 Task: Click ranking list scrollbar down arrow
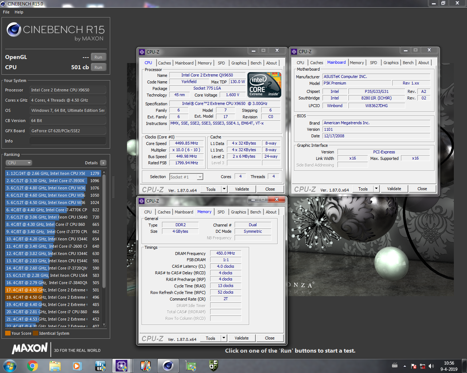[x=104, y=325]
